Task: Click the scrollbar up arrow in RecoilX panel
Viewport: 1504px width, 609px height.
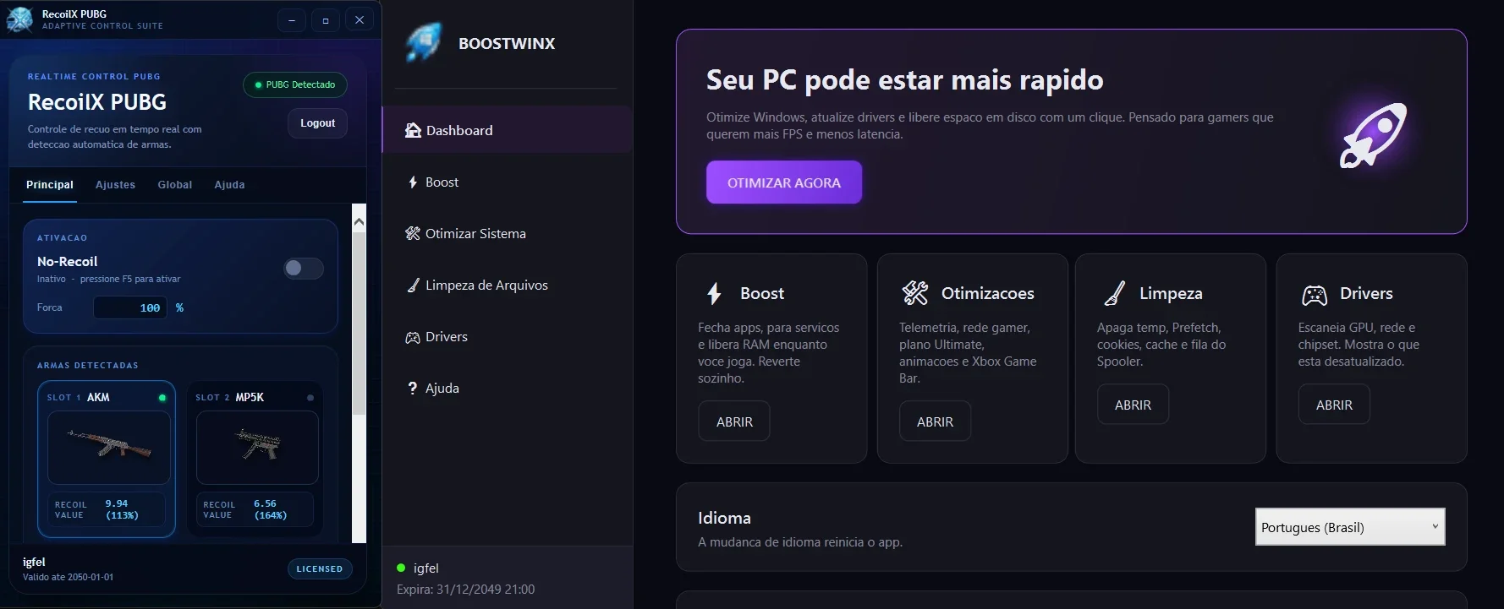Action: point(359,221)
